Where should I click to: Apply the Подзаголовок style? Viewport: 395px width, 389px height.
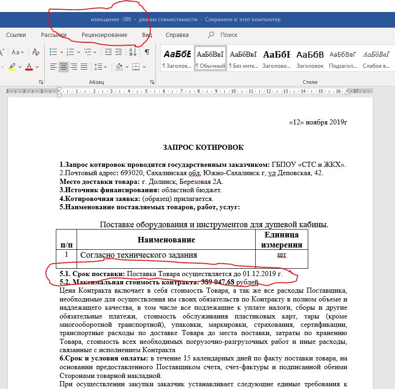(343, 59)
